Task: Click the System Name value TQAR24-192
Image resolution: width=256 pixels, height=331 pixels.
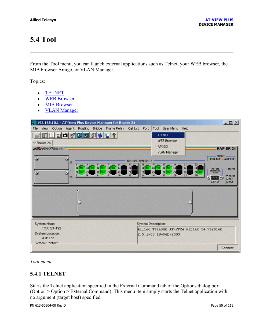Action: tap(52, 228)
